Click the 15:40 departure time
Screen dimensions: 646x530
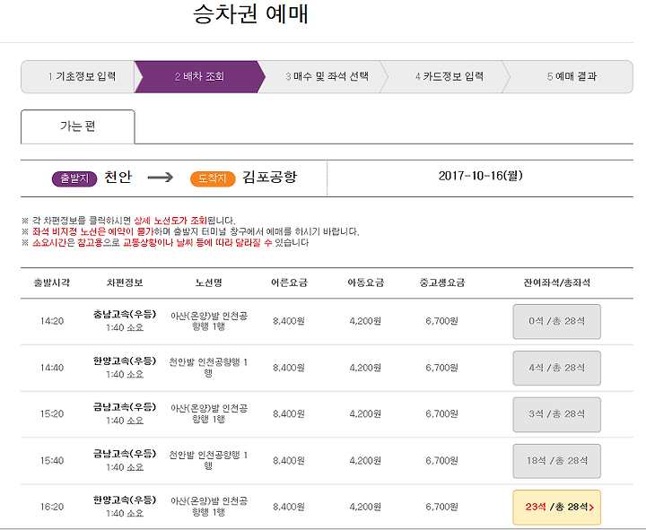tap(52, 461)
